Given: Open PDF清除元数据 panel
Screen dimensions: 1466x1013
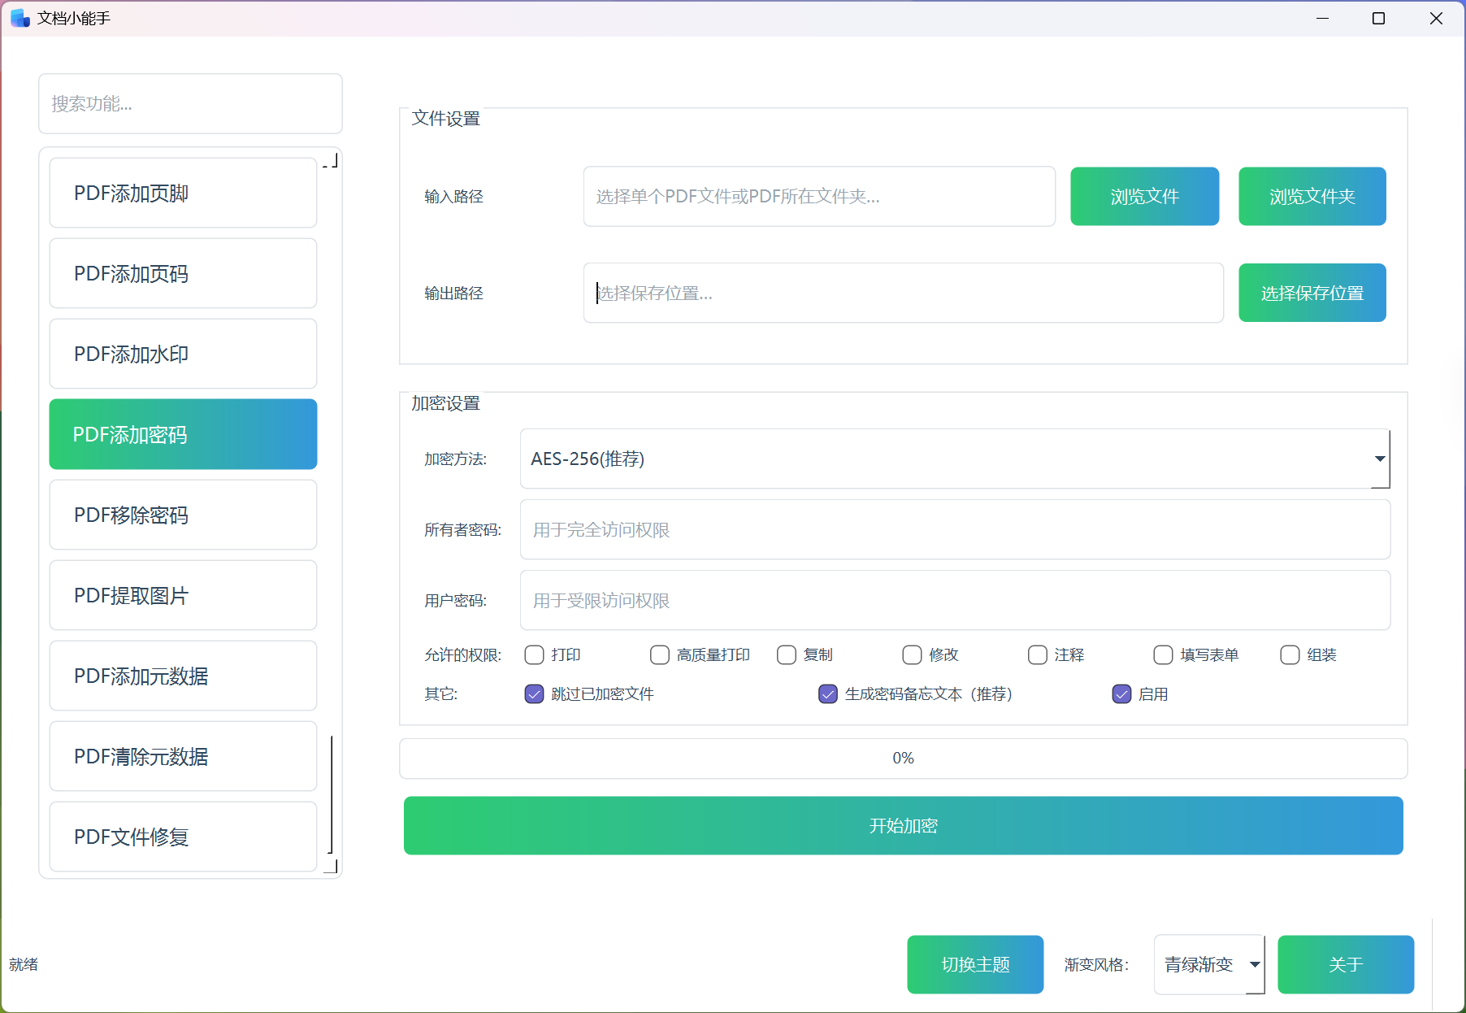Looking at the screenshot, I should [182, 757].
